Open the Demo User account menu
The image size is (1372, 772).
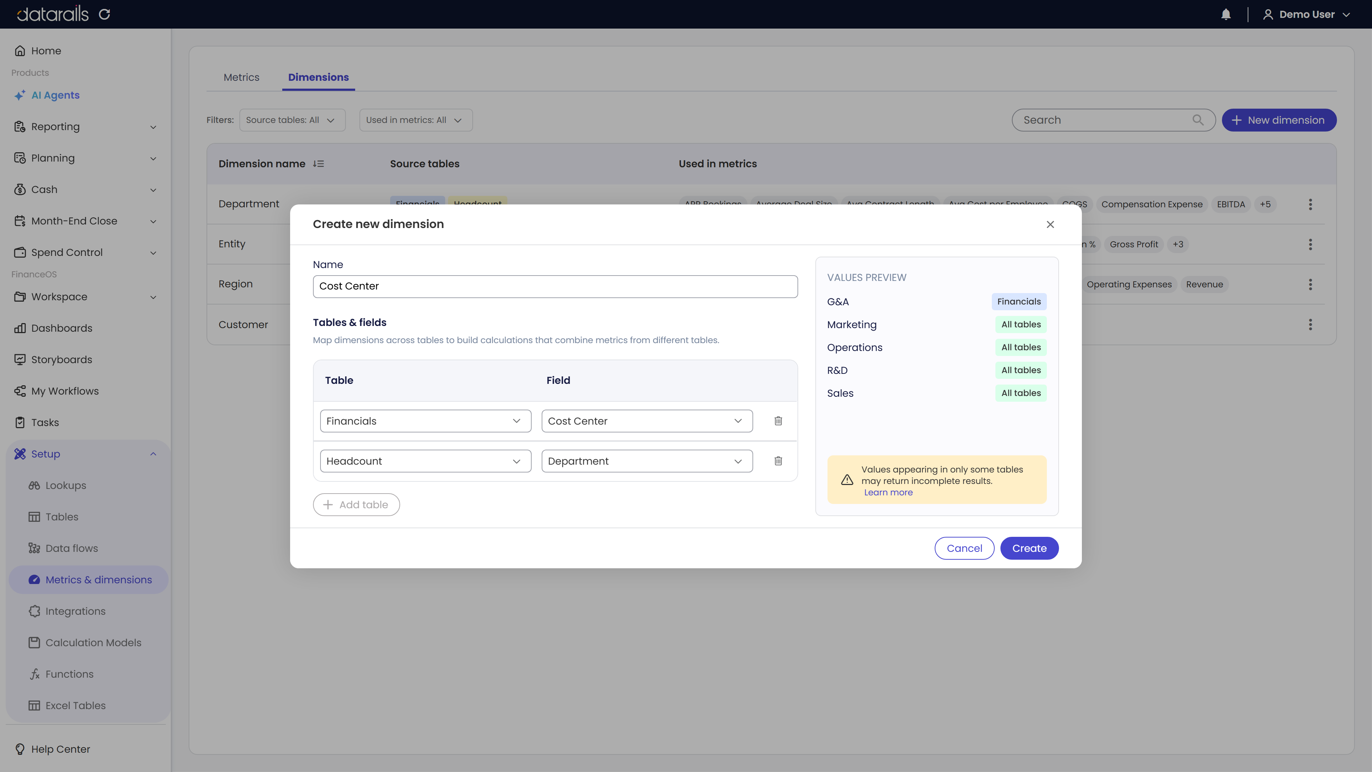coord(1307,14)
